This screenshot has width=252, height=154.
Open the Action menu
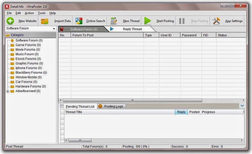[x=29, y=13]
